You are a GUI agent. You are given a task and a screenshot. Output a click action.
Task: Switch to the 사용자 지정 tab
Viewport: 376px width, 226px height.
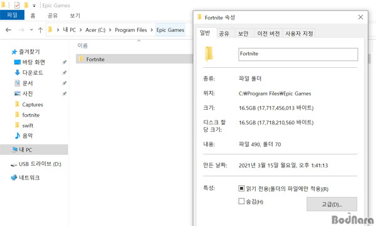pyautogui.click(x=299, y=34)
